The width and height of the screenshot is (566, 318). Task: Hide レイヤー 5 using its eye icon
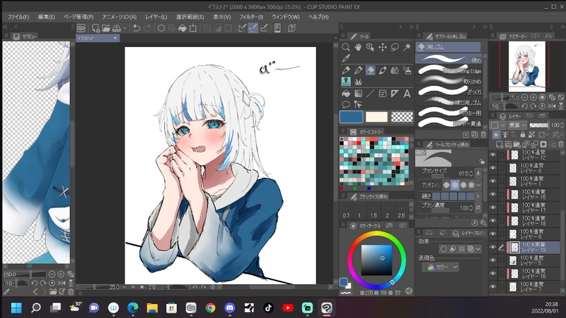[493, 260]
